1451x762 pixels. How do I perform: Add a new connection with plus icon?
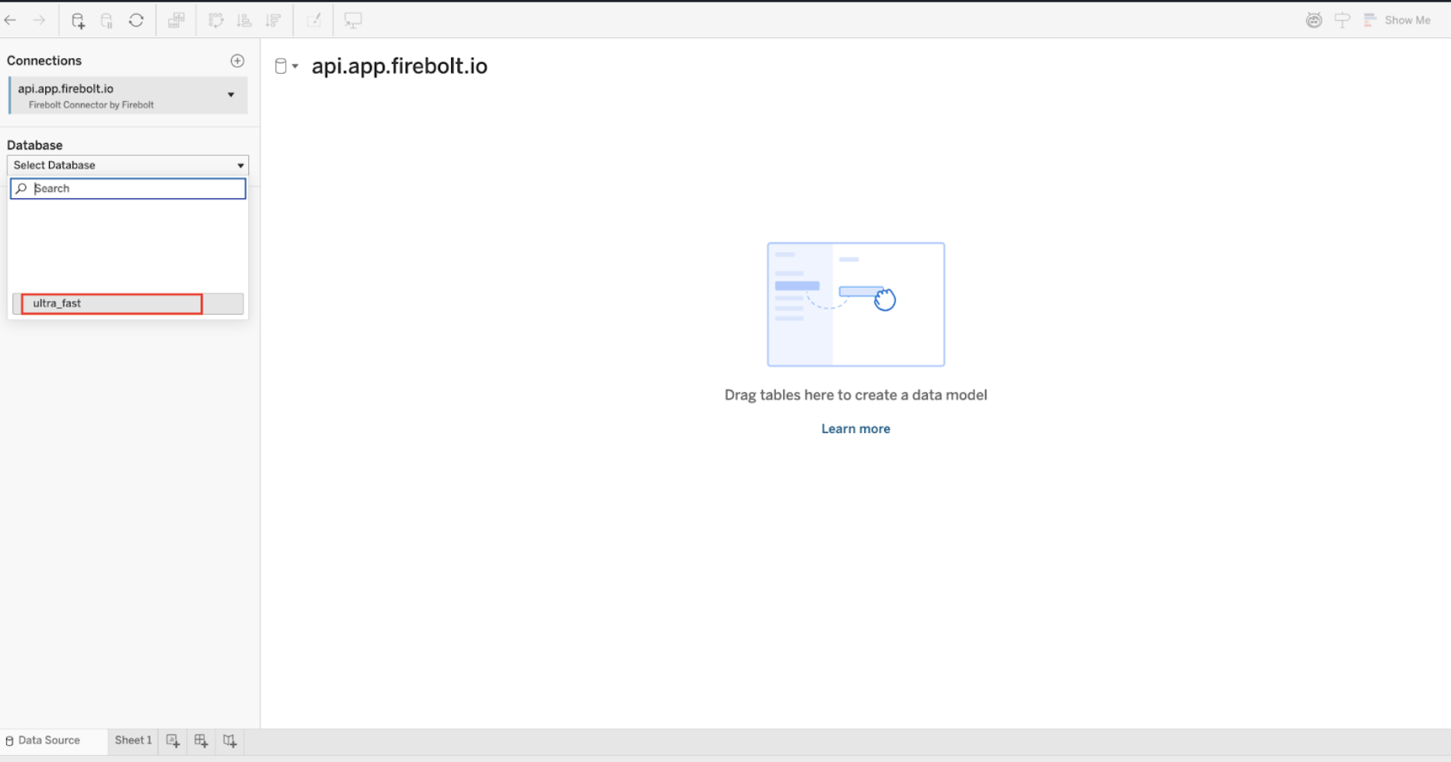(237, 61)
